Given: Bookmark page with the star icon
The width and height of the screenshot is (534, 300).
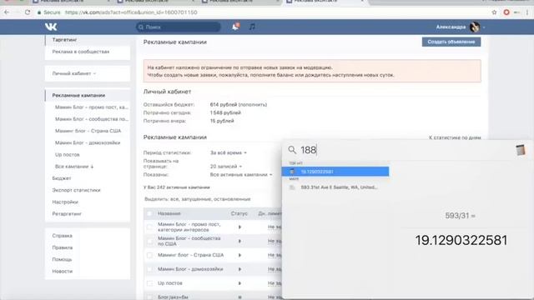Looking at the screenshot, I should coord(494,12).
